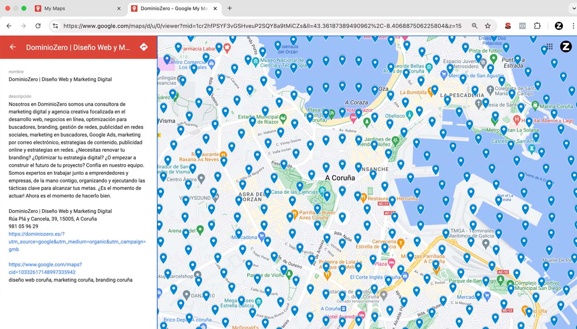
Task: Select the Cervecería Estrella de Galicia bar marker
Action: pos(401,242)
